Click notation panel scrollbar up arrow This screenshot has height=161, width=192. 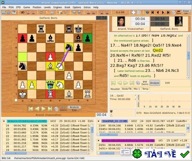(188, 36)
